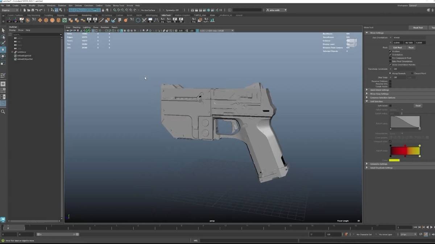Toggle the auto keyframe icon near frame range
Image resolution: width=435 pixels, height=244 pixels.
tap(347, 234)
